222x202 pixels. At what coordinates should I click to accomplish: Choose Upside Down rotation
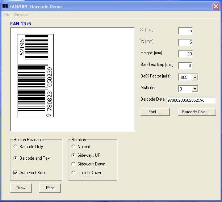74,173
